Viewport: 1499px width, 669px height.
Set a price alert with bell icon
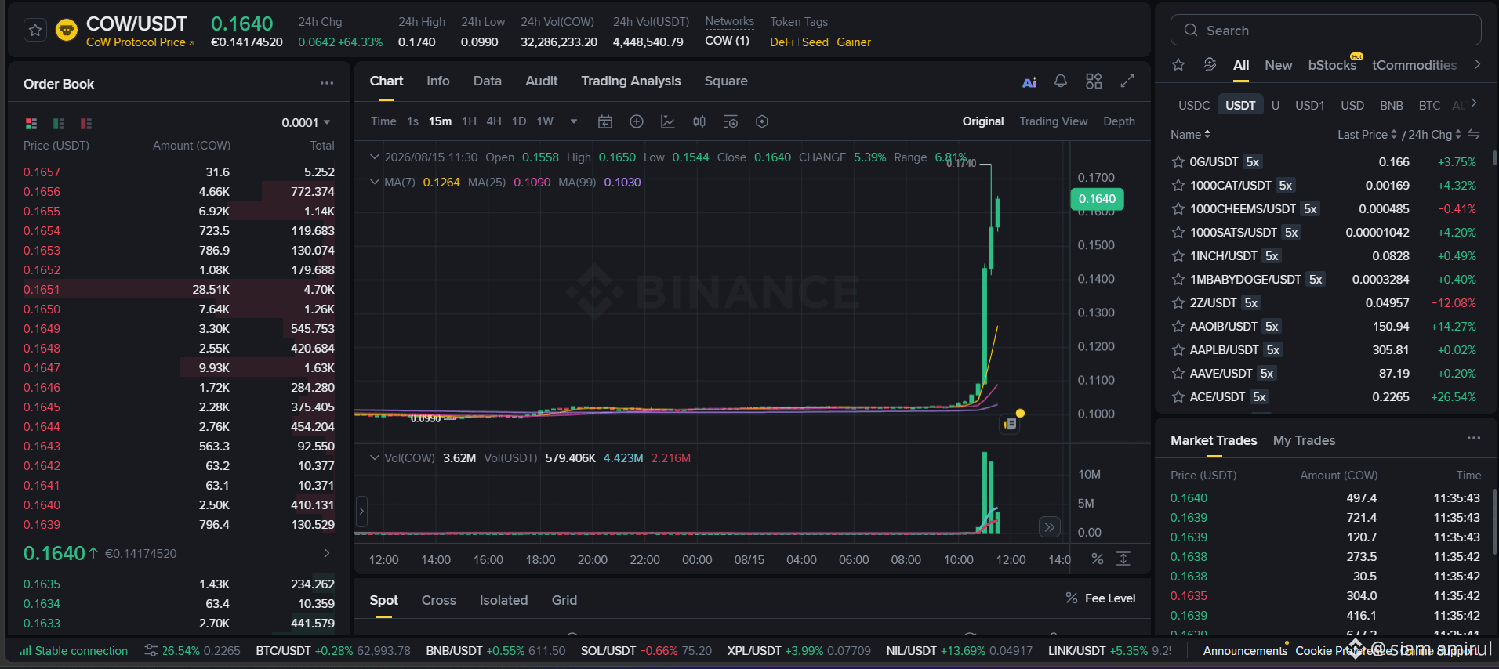point(1061,81)
